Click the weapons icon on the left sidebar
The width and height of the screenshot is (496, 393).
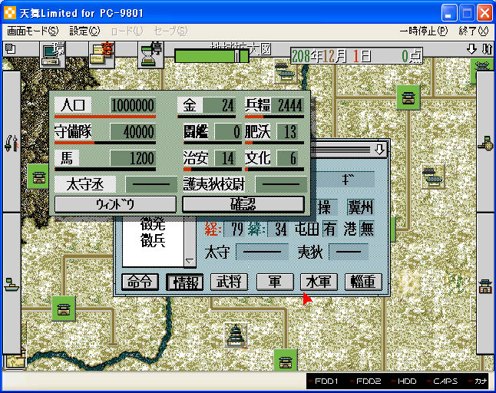11,142
